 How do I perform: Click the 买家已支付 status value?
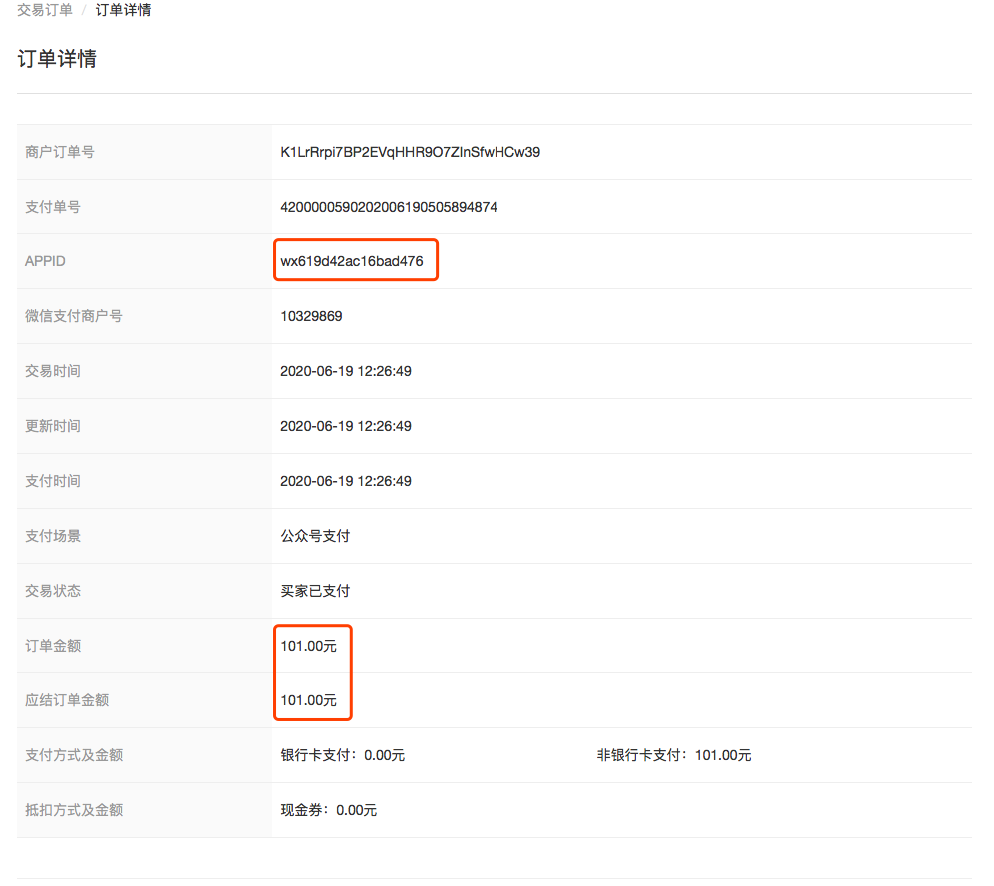tap(316, 591)
